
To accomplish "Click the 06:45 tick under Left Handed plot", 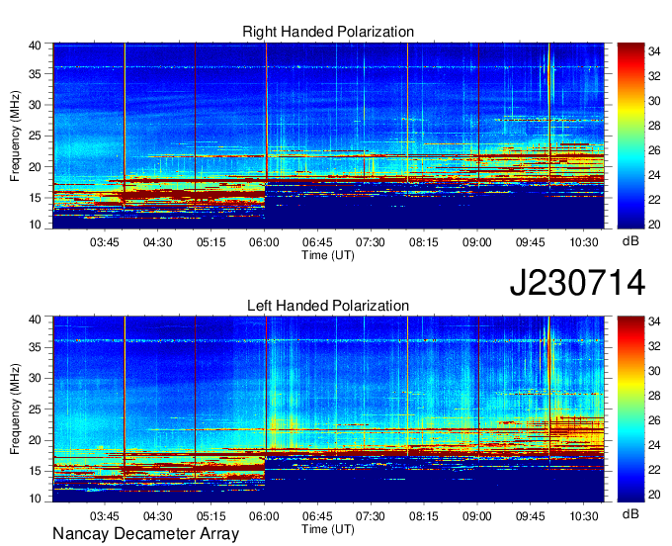I will pyautogui.click(x=317, y=516).
